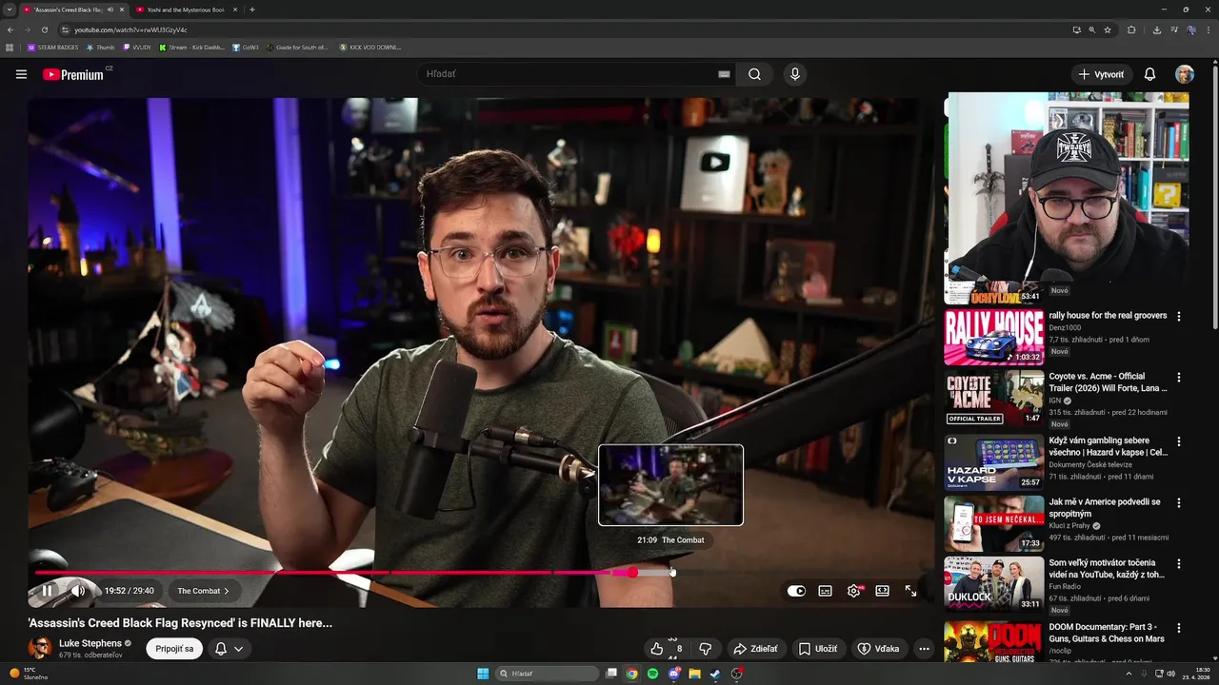Screen dimensions: 1219x685
Task: Click the Vďaka thanks button
Action: (x=878, y=649)
